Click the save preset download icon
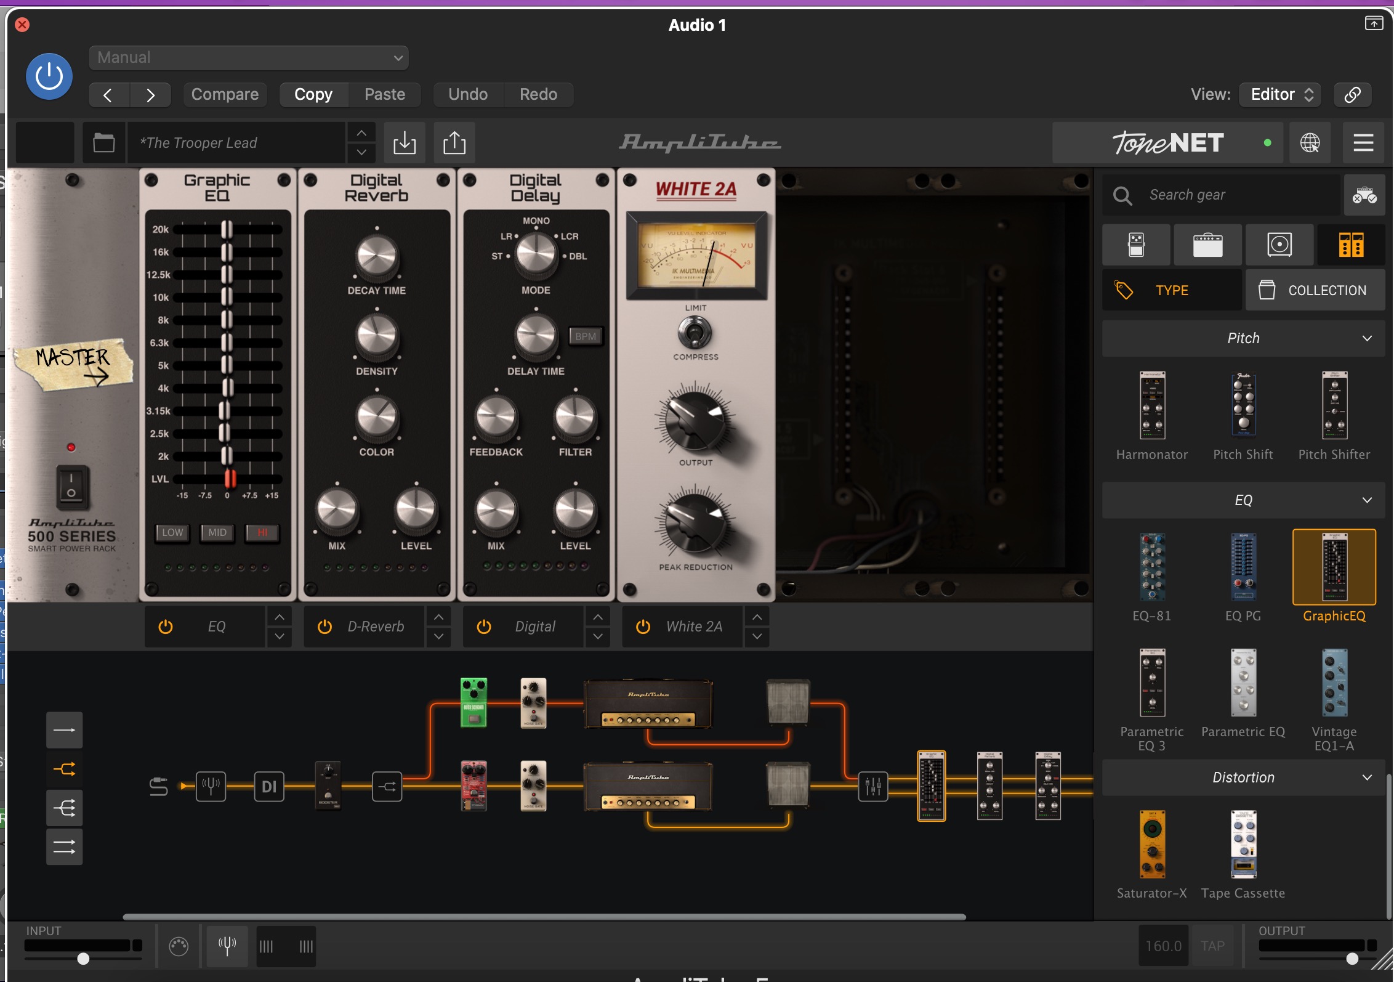The height and width of the screenshot is (982, 1394). (405, 143)
